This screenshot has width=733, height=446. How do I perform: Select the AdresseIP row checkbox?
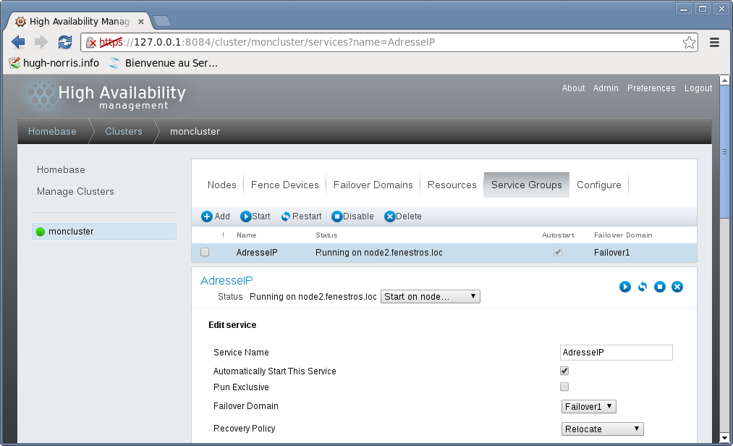(x=205, y=253)
